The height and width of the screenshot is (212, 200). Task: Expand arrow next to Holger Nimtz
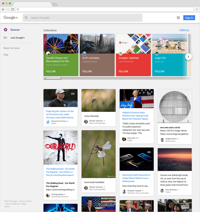coord(178,139)
